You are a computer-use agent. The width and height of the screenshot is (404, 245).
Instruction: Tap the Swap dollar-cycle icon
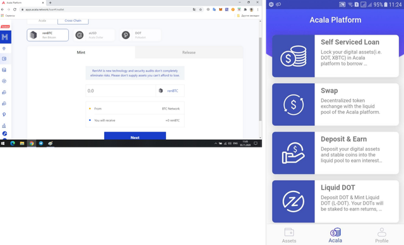point(293,105)
